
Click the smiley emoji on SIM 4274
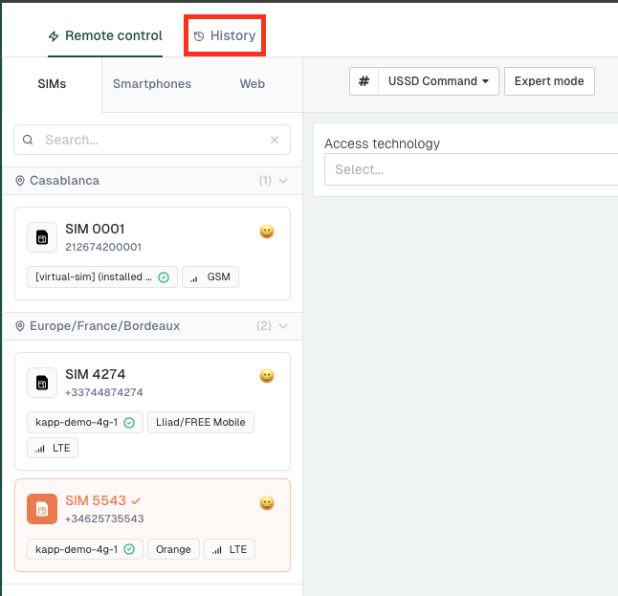point(267,377)
